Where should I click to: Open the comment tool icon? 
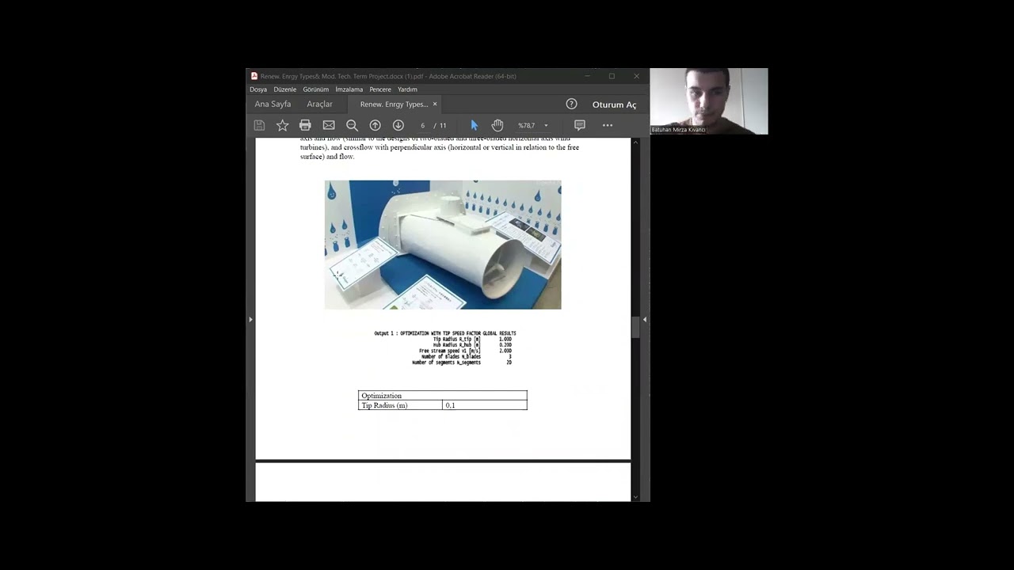coord(580,125)
